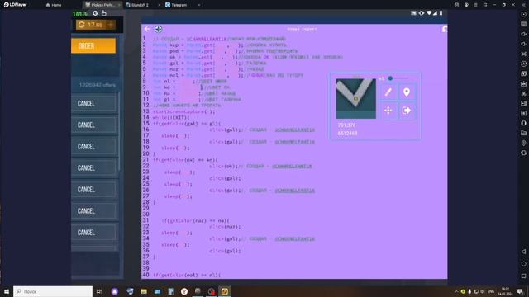Click line number 31 in the editor

[x=145, y=220]
